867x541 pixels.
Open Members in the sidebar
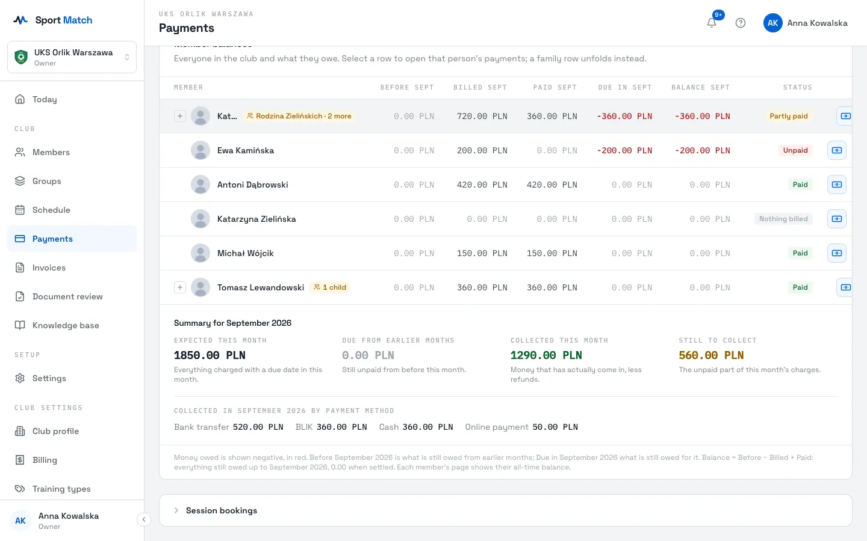tap(72, 152)
